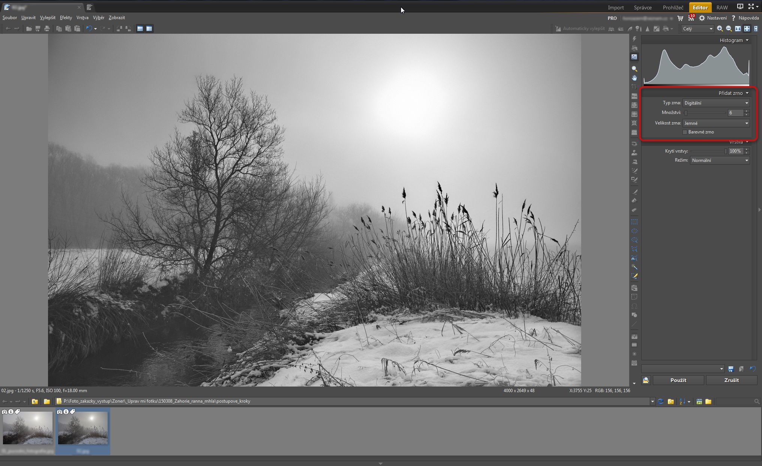Enable the Barevné zrno checkbox

pyautogui.click(x=685, y=132)
